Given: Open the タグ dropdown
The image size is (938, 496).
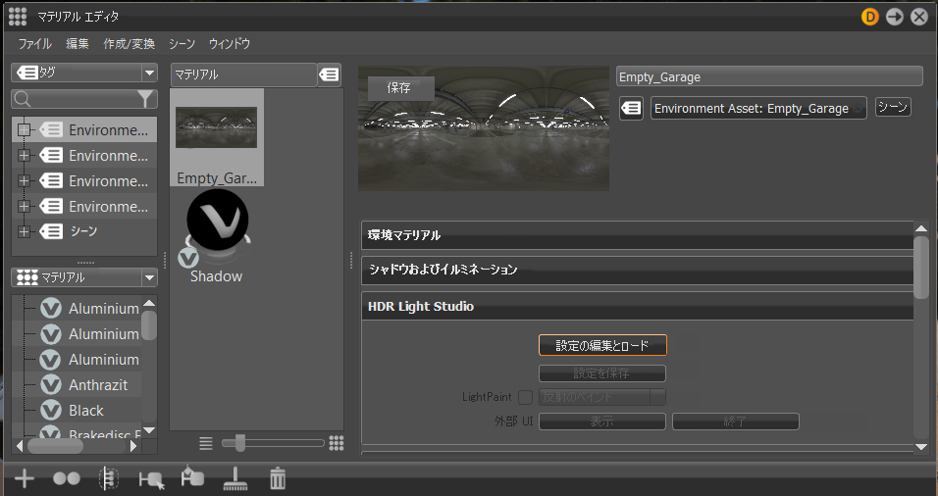Looking at the screenshot, I should point(84,73).
